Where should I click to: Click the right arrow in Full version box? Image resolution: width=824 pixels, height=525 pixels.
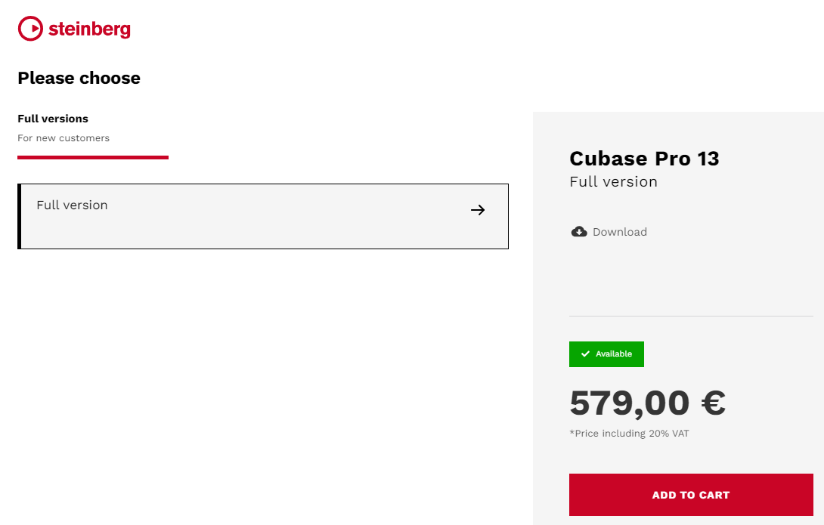(478, 210)
